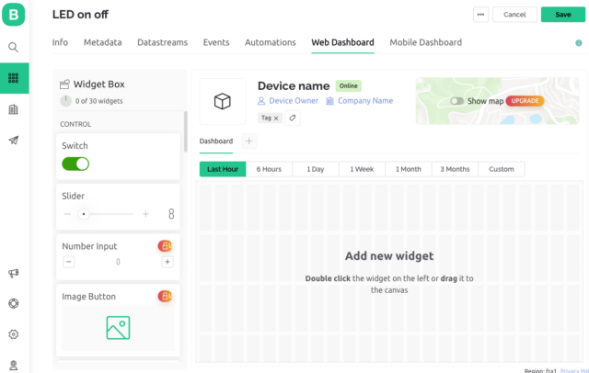Screen dimensions: 589x373
Task: Switch to the Mobile Dashboard tab
Action: 425,42
